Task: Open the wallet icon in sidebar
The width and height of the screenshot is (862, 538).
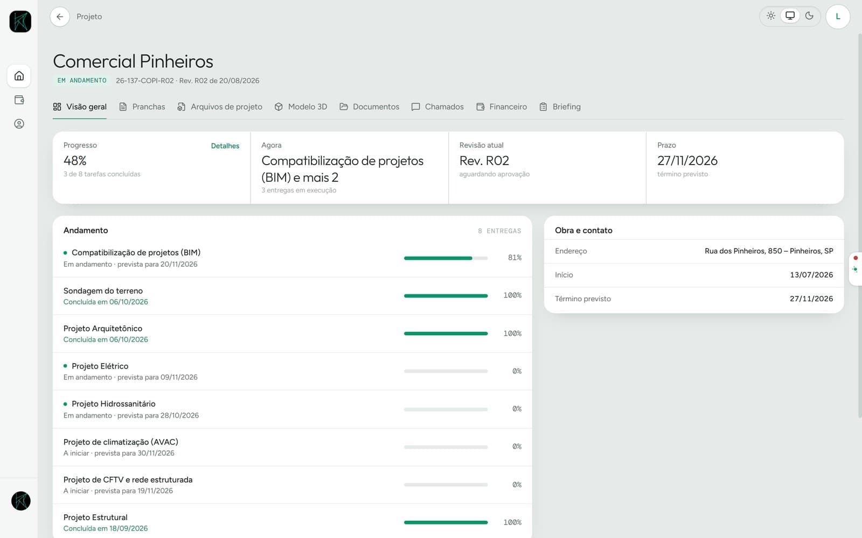Action: click(19, 100)
